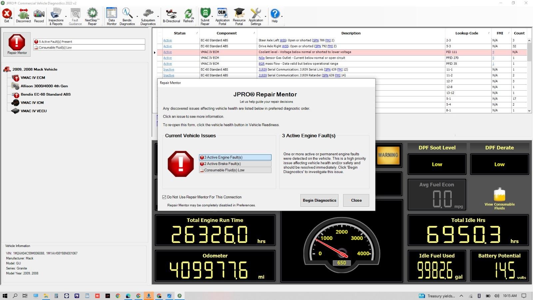Sort by Lookup Code column header
533x300 pixels.
pos(467,33)
